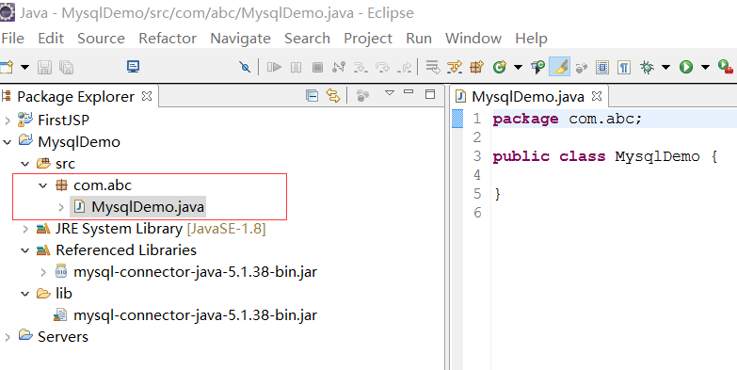Expand the FirstJSP project

pyautogui.click(x=7, y=121)
